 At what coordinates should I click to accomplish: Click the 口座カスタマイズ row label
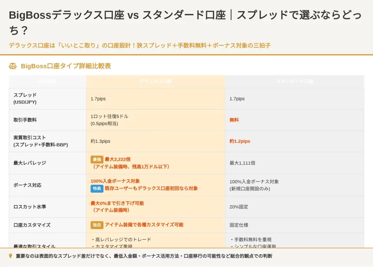click(32, 225)
